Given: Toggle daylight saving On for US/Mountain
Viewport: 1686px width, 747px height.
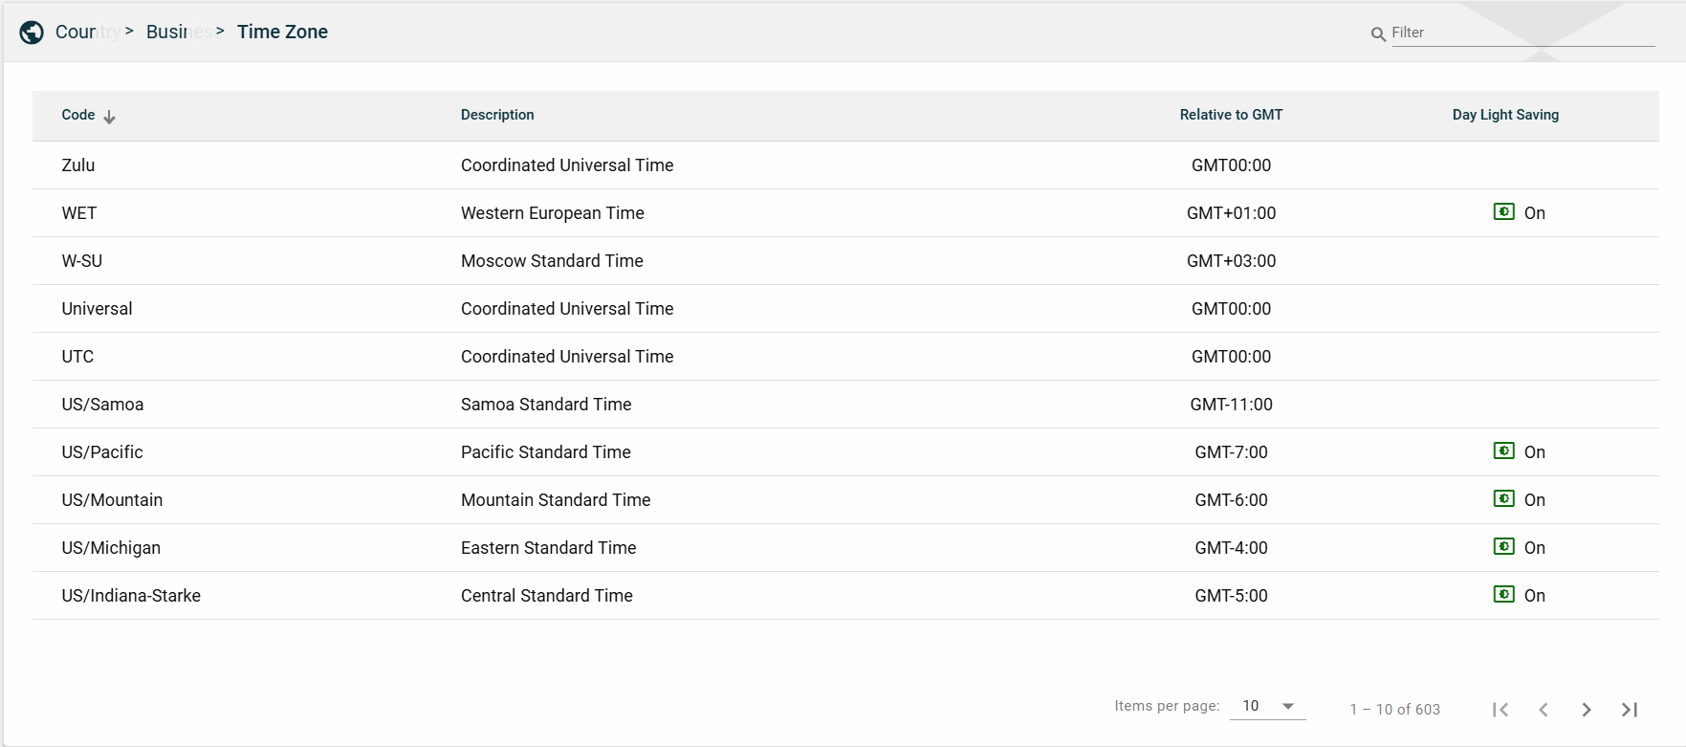Looking at the screenshot, I should click(1503, 499).
